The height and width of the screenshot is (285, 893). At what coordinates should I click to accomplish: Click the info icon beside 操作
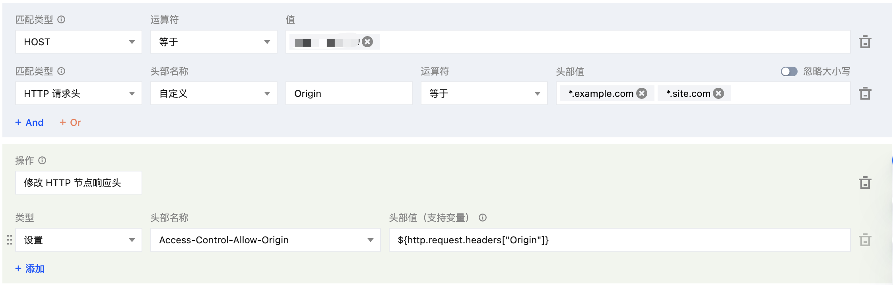tap(42, 160)
